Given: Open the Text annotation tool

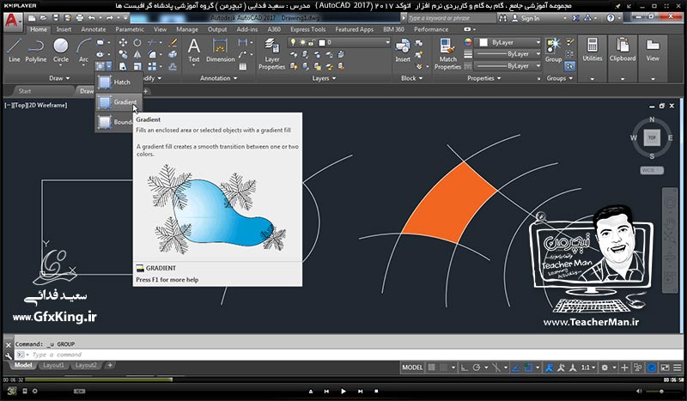Looking at the screenshot, I should [x=194, y=51].
